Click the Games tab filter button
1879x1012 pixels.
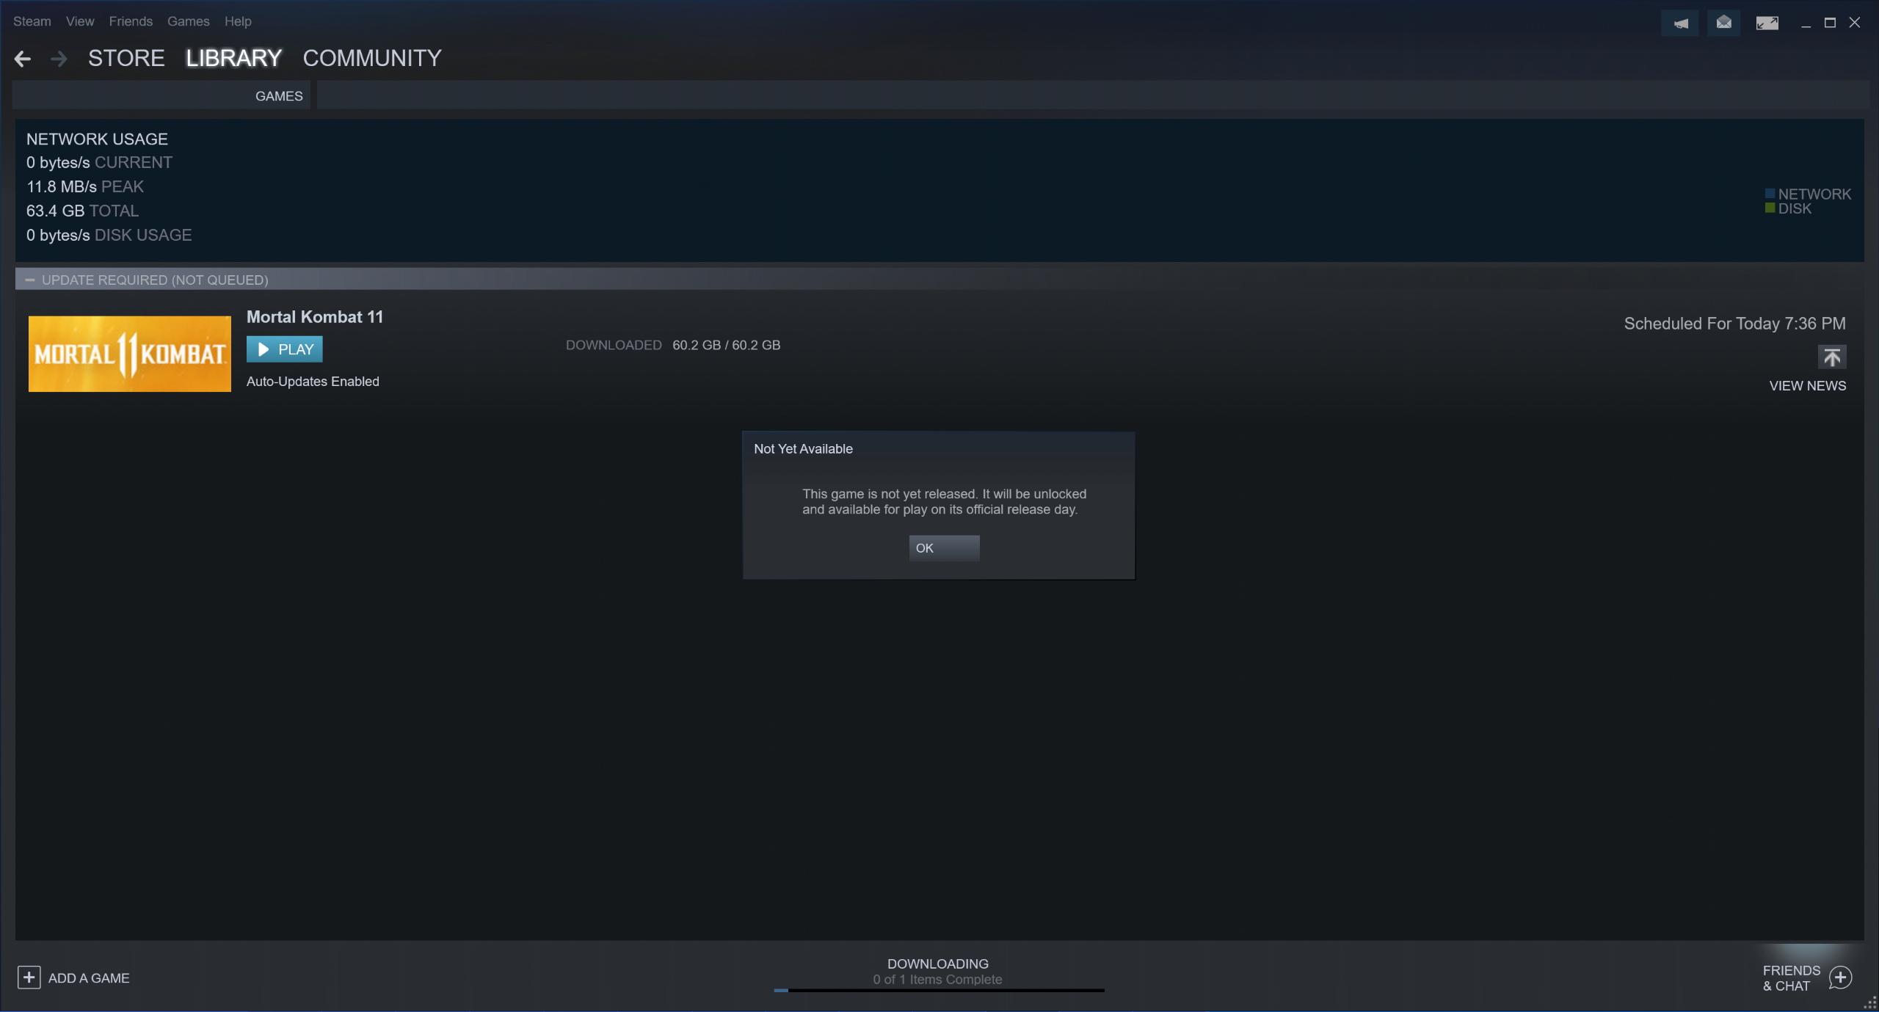point(278,96)
